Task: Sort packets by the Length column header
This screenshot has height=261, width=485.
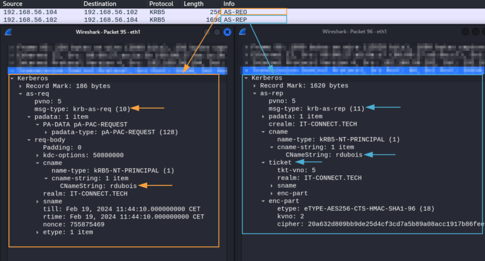Action: tap(193, 4)
